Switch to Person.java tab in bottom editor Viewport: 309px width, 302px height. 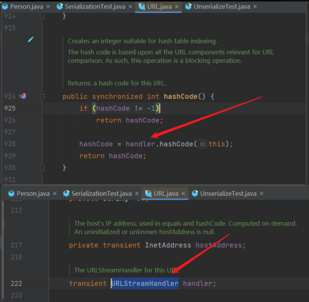pyautogui.click(x=33, y=193)
